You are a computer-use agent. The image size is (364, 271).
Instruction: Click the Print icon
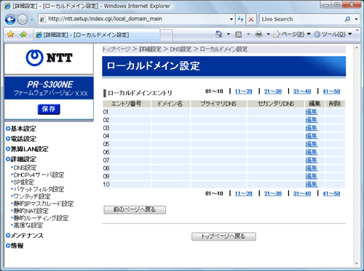click(x=259, y=34)
